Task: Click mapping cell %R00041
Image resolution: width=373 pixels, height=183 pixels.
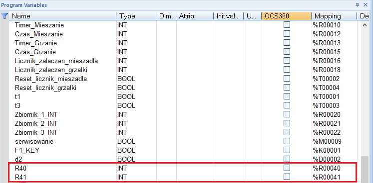Action: (x=327, y=177)
